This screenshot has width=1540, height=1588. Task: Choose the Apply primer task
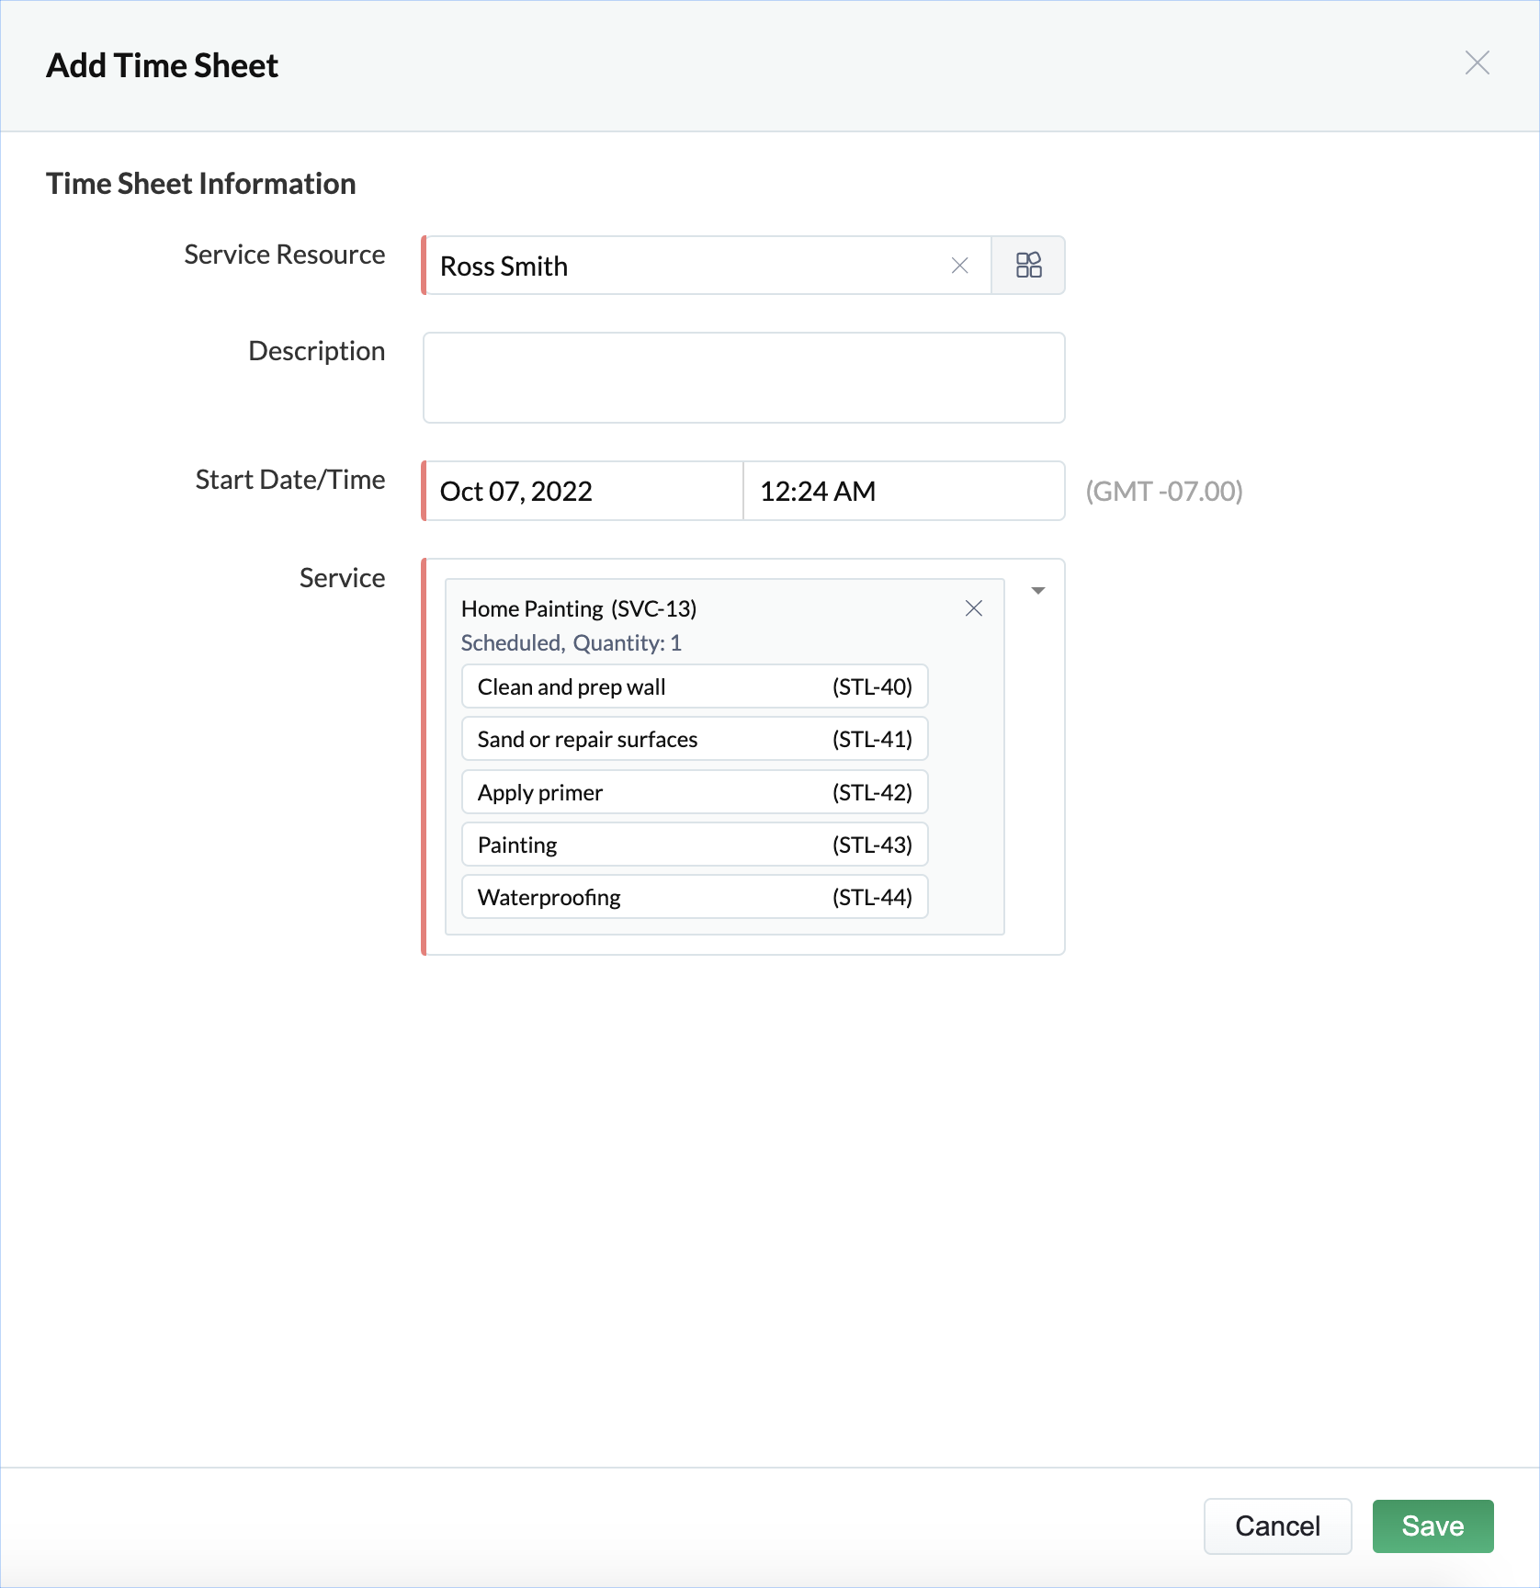(x=694, y=792)
